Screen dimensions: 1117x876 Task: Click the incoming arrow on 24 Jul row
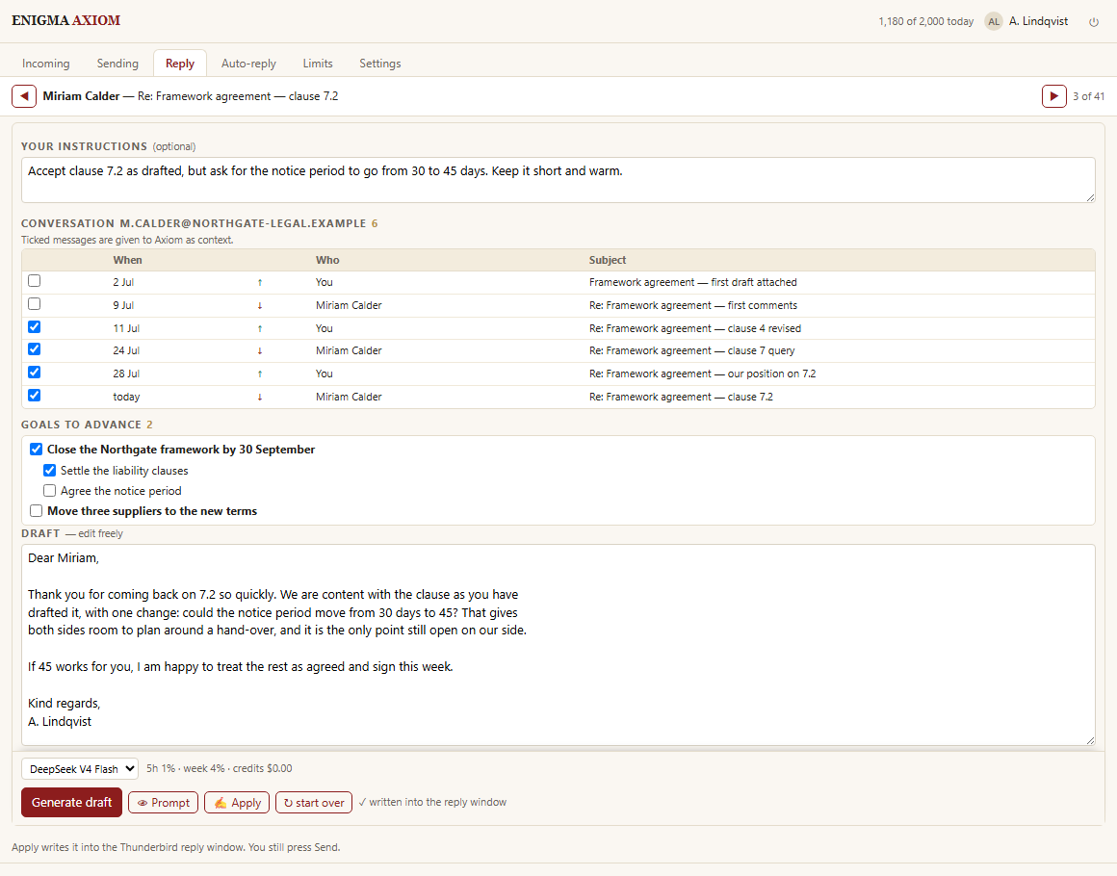tap(259, 350)
